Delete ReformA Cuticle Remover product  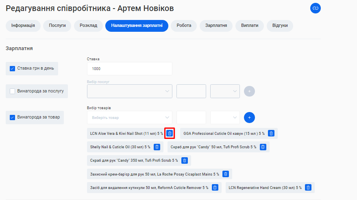click(x=215, y=188)
